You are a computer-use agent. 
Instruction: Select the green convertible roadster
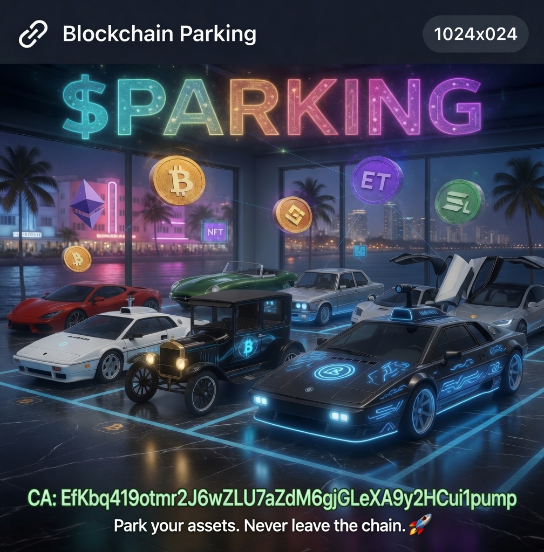point(234,284)
